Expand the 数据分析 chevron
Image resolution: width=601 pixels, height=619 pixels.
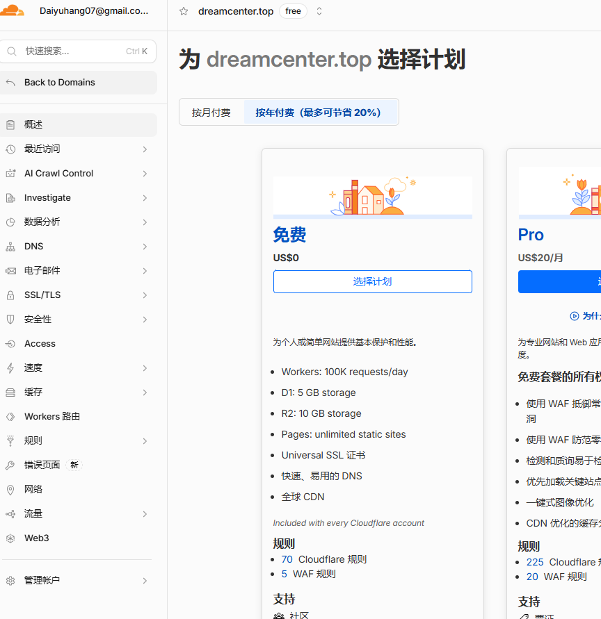click(145, 222)
